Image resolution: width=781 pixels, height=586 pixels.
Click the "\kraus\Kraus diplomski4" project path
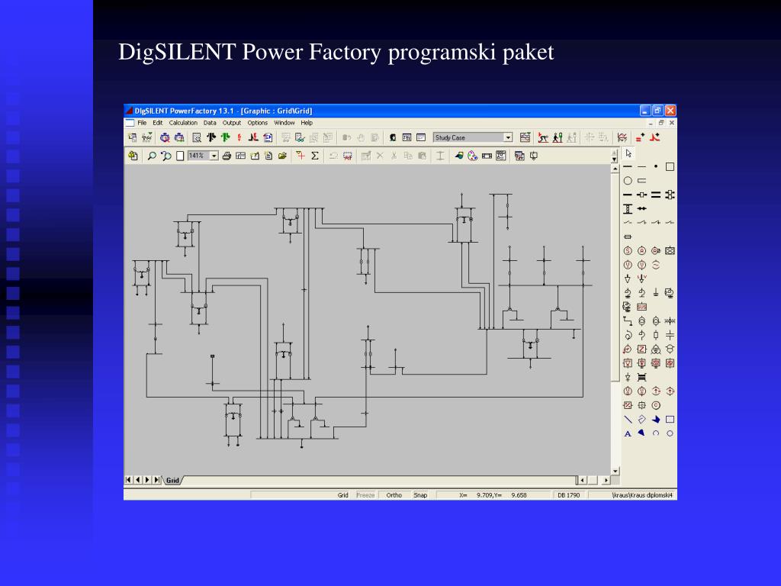tap(642, 494)
